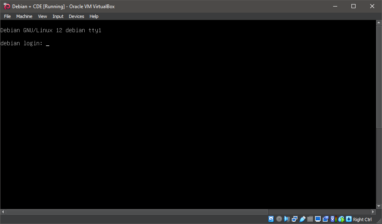Click the hard disk activity status icon
This screenshot has height=224, width=382.
click(271, 219)
